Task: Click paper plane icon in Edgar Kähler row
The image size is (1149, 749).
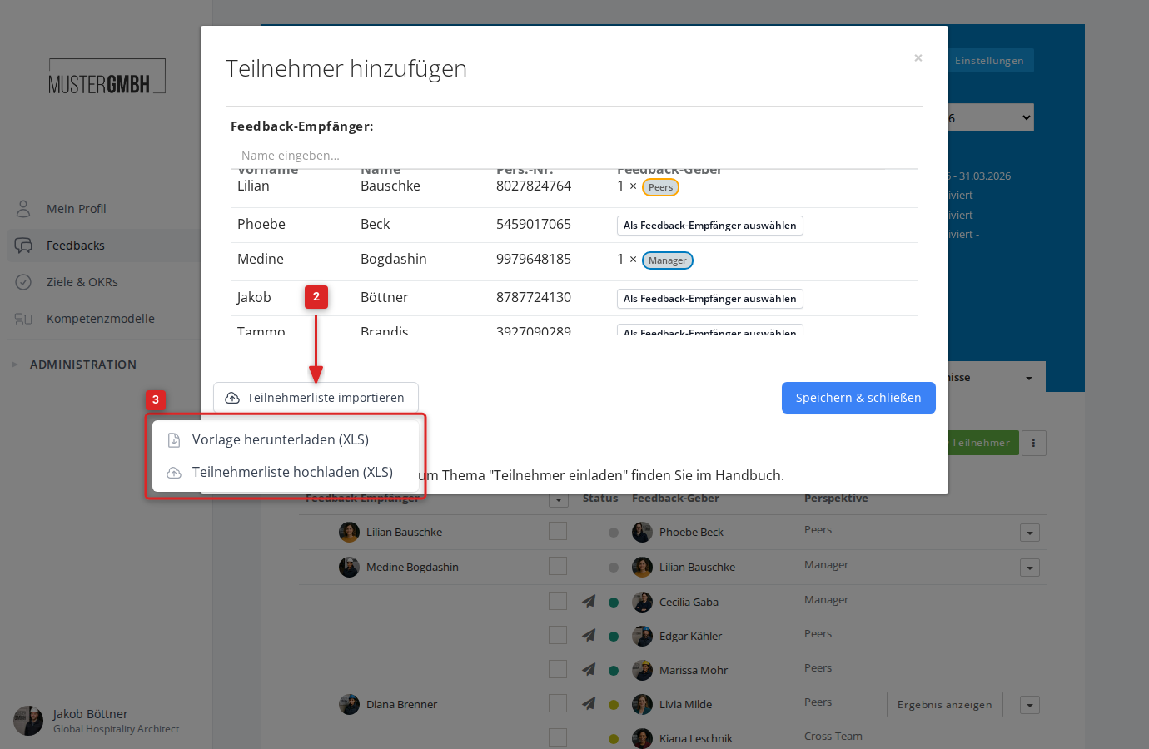Action: click(589, 635)
